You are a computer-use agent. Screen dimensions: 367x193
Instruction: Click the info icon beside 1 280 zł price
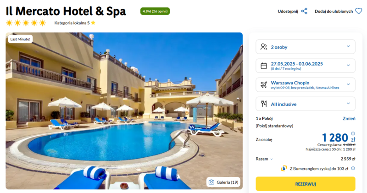[x=353, y=133]
